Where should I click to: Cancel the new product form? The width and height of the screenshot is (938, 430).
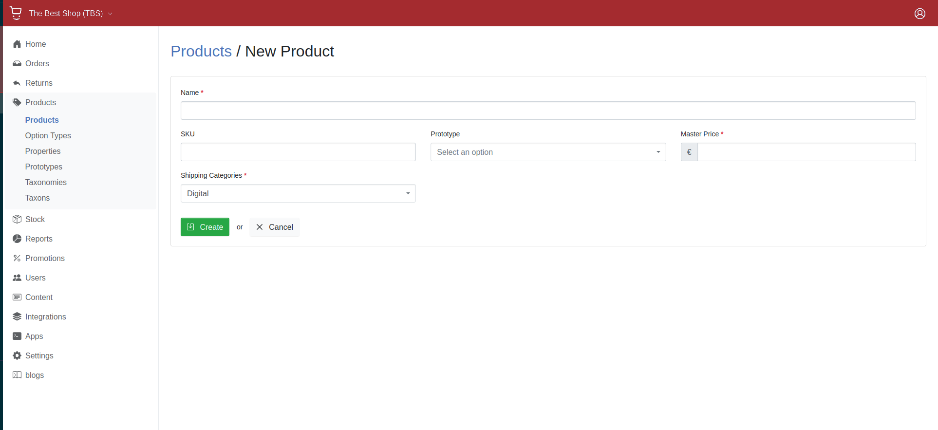pos(275,227)
